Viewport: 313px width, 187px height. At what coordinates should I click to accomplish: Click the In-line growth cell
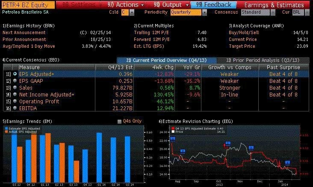230,94
